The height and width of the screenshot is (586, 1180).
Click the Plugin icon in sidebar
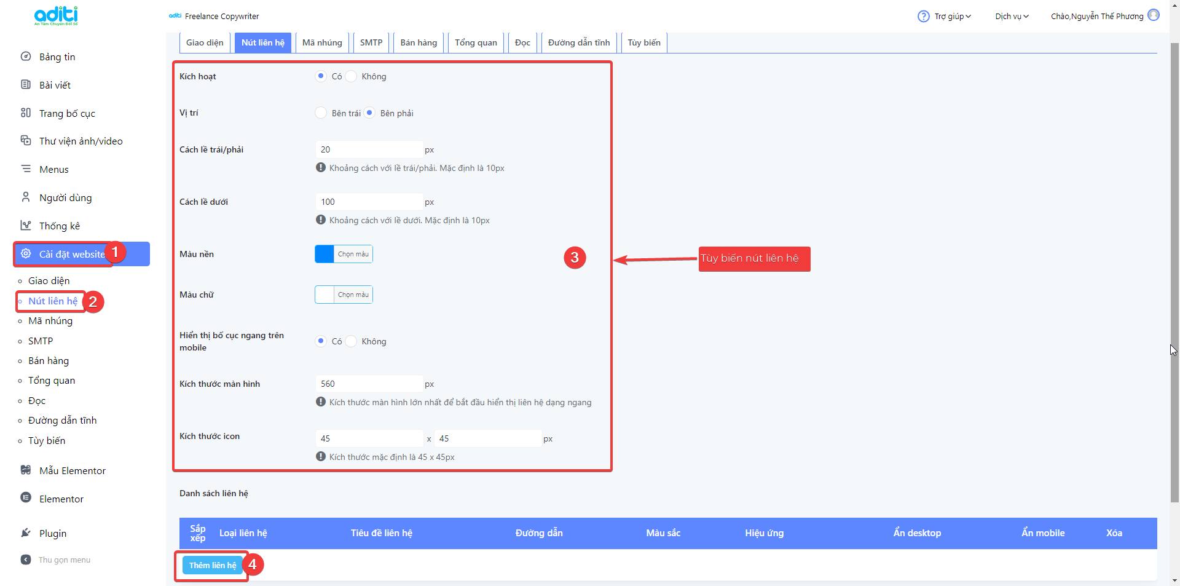(x=26, y=533)
